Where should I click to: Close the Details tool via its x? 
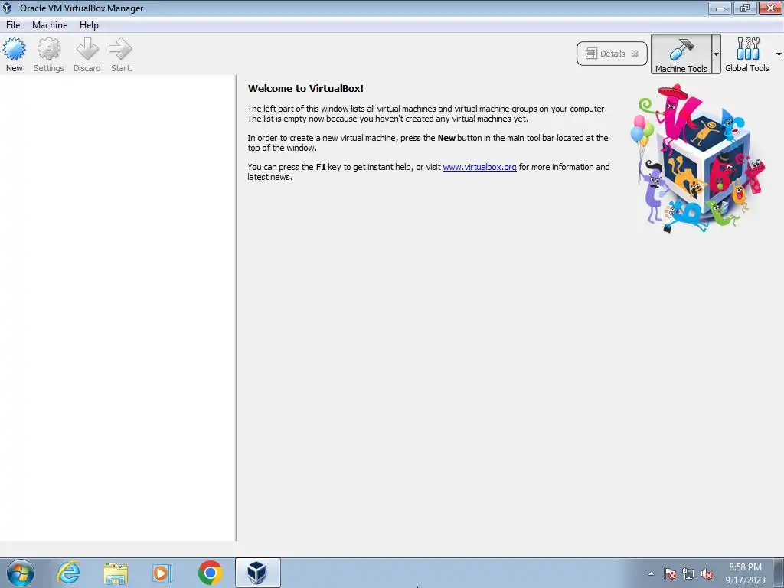635,54
